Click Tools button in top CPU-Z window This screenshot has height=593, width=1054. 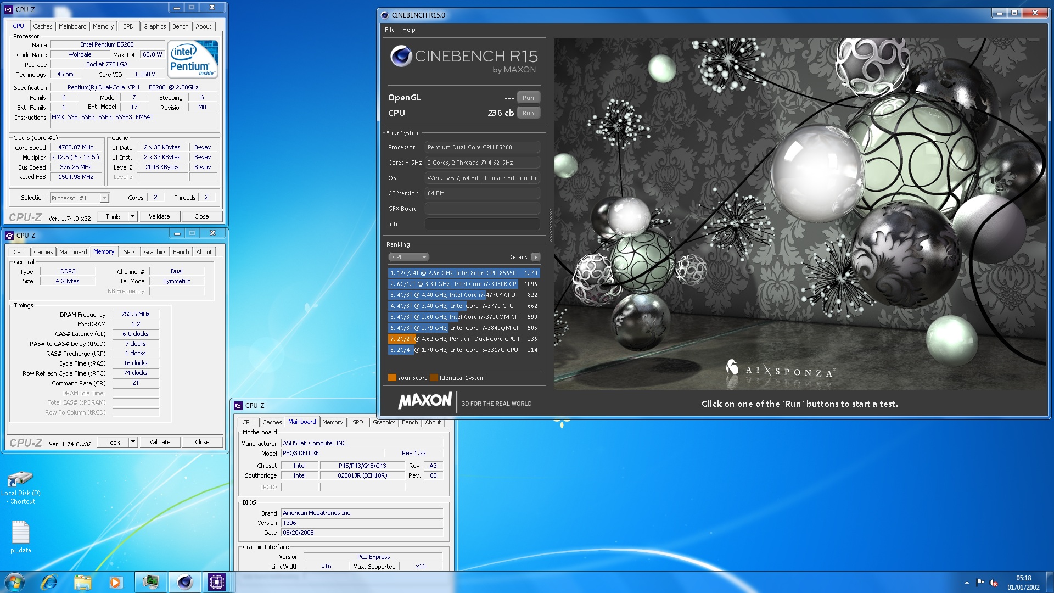click(113, 216)
